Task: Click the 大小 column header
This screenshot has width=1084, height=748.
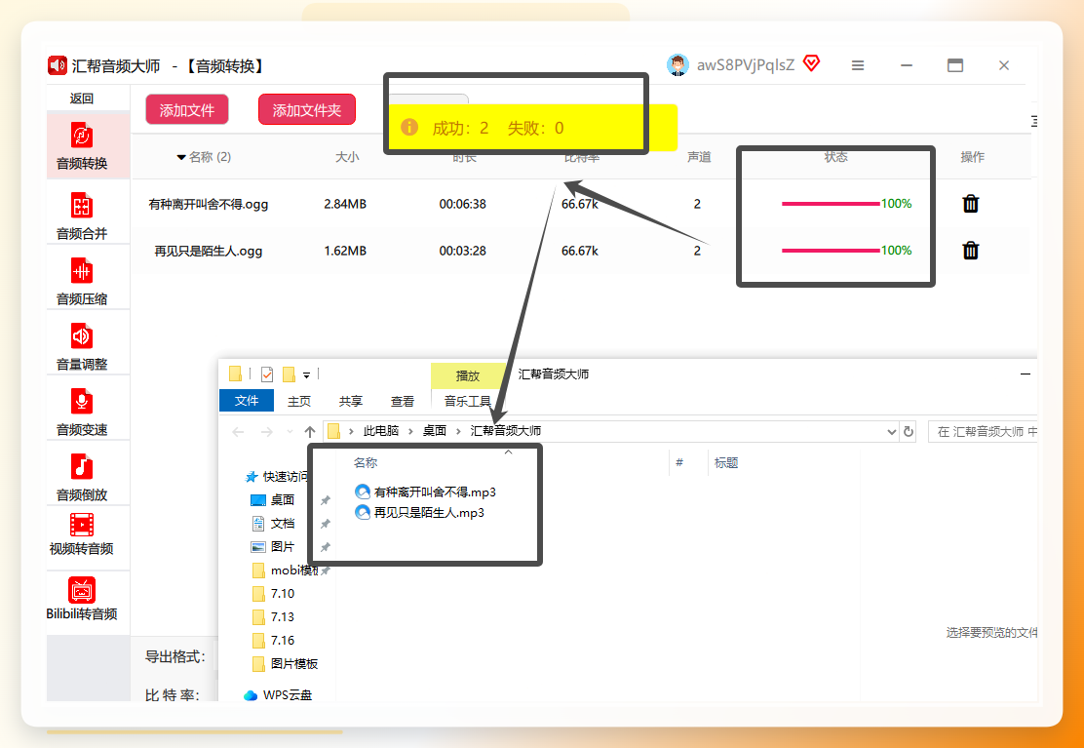Action: tap(347, 157)
